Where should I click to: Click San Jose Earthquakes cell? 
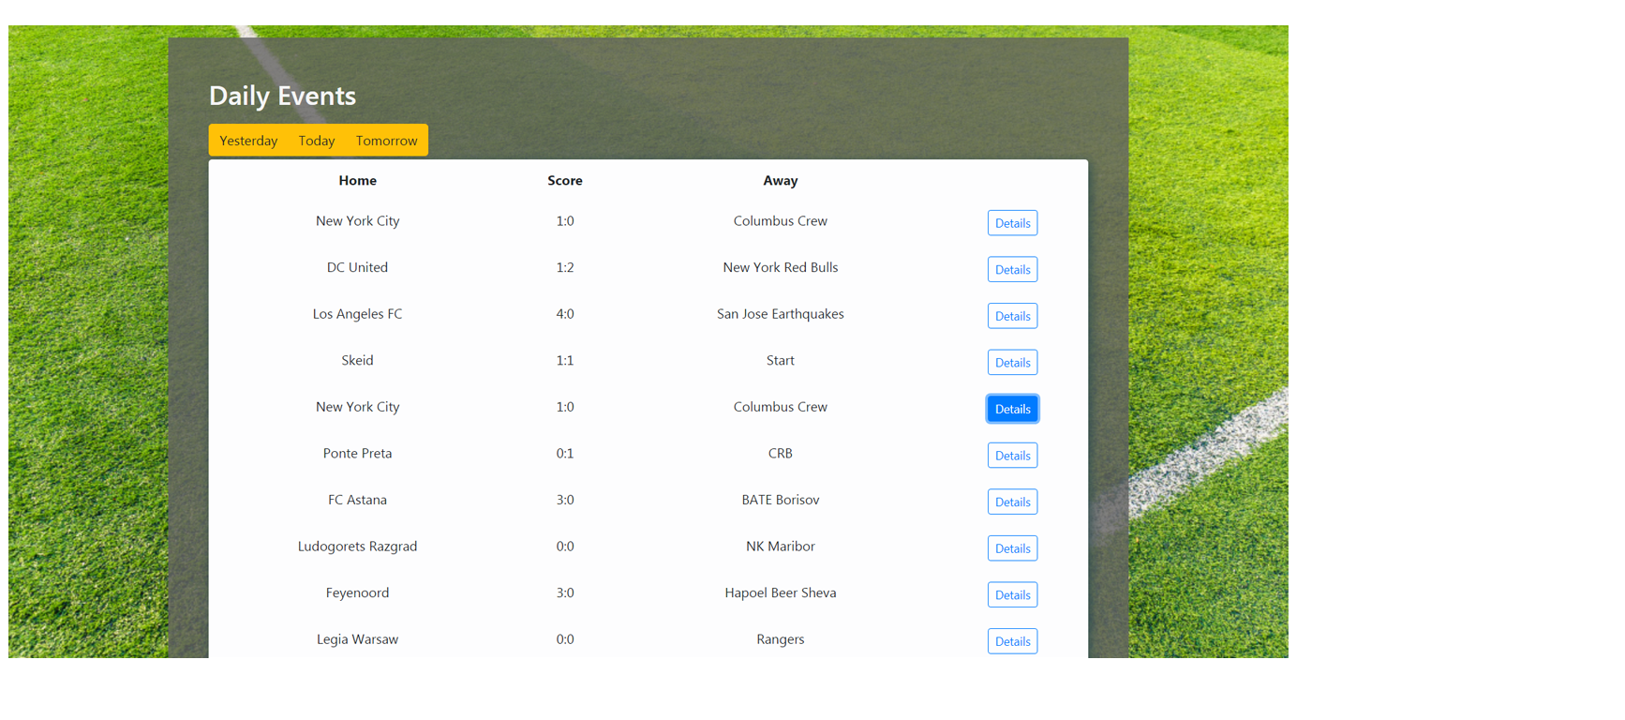point(780,314)
